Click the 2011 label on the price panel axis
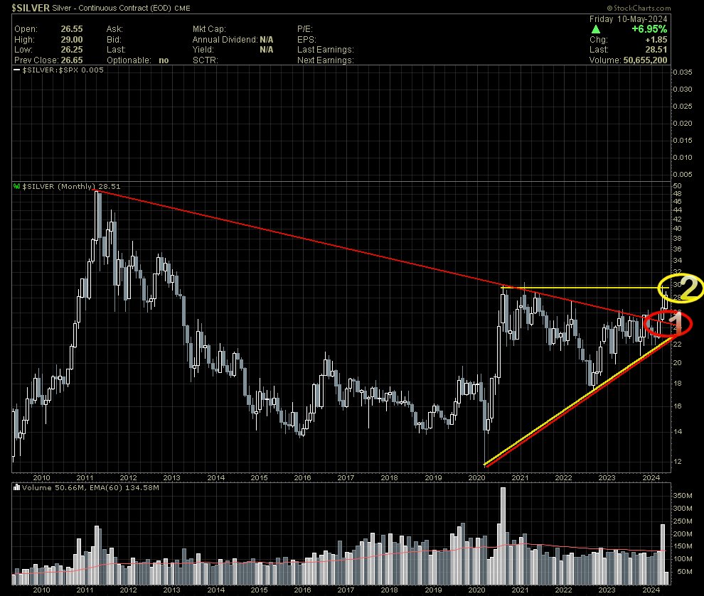The image size is (704, 596). point(85,477)
